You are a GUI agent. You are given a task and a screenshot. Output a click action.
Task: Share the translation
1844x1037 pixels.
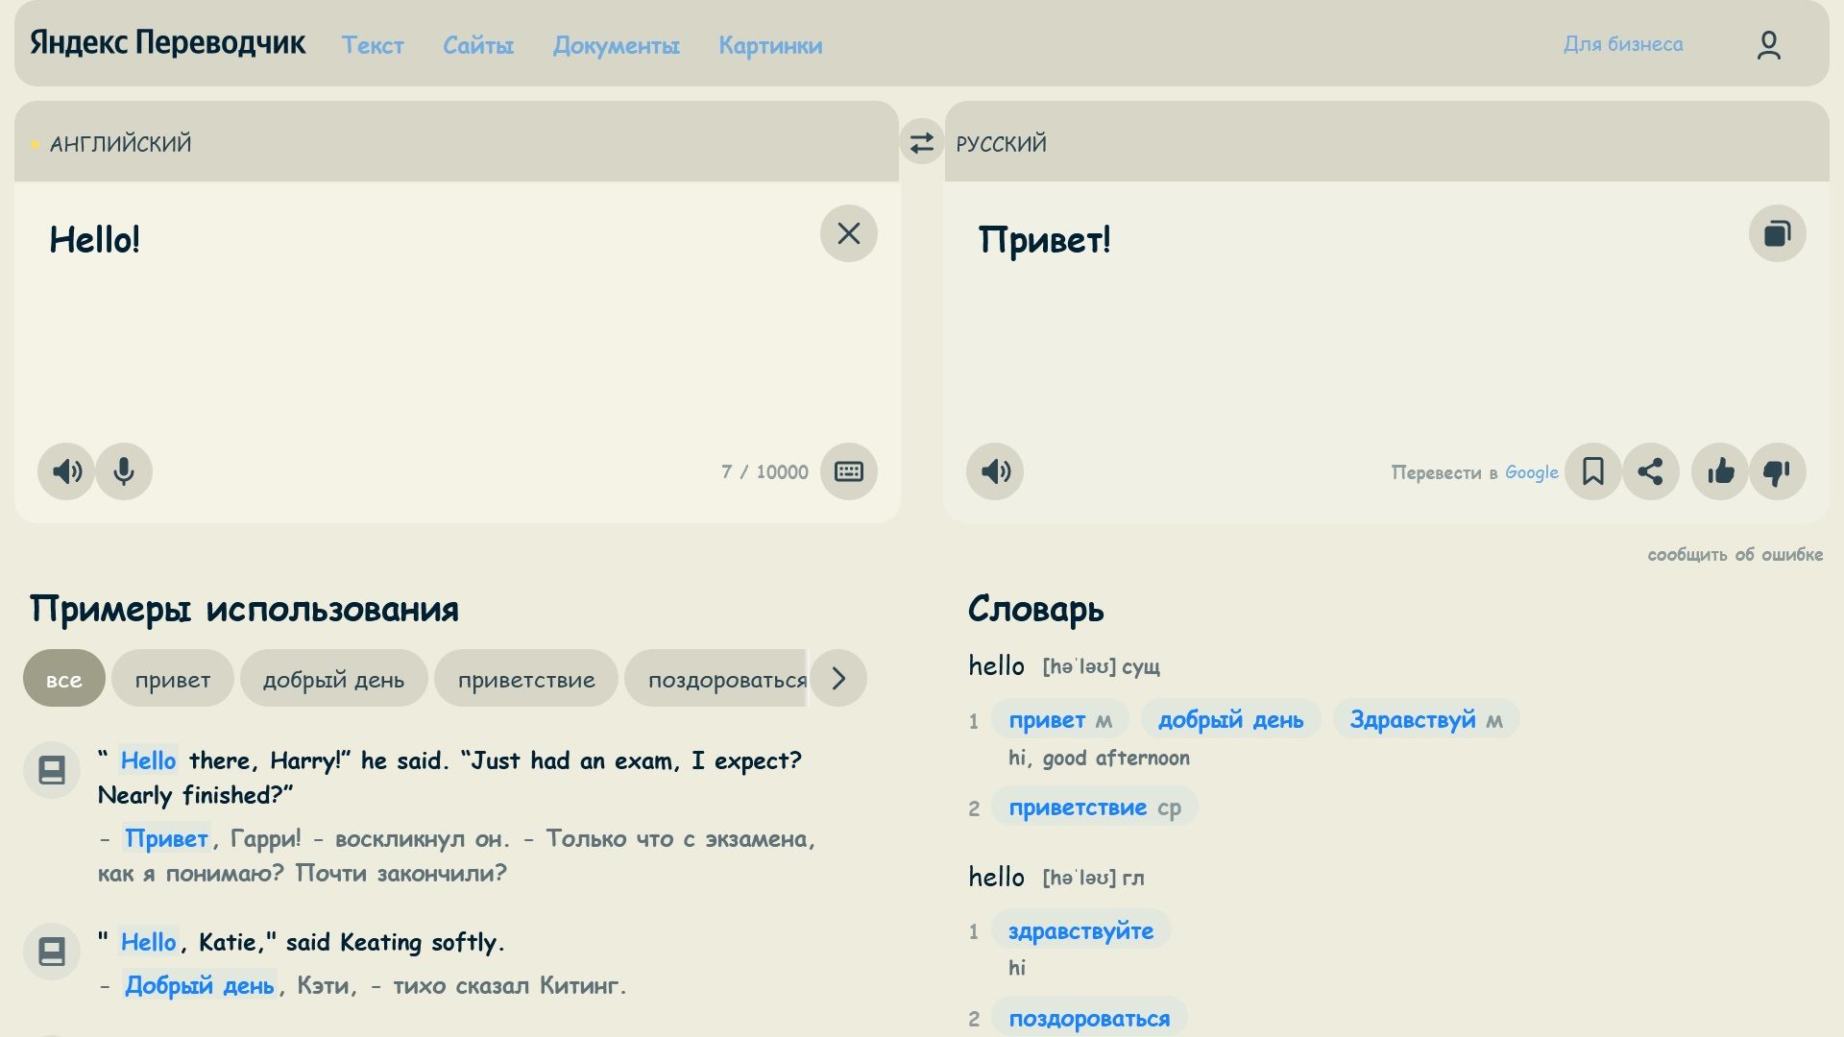(x=1651, y=471)
